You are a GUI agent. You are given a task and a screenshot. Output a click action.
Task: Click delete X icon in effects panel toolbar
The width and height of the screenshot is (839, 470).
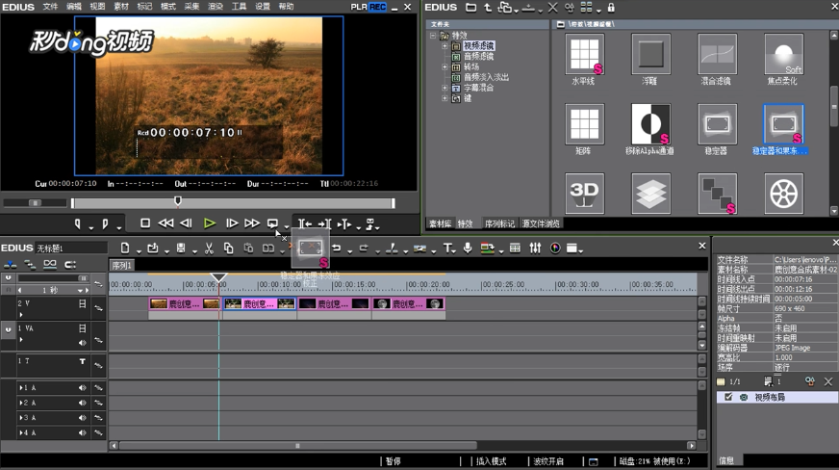pyautogui.click(x=552, y=8)
